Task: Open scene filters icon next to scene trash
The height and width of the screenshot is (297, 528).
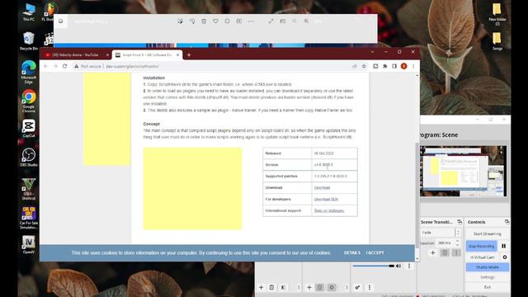Action: [283, 288]
